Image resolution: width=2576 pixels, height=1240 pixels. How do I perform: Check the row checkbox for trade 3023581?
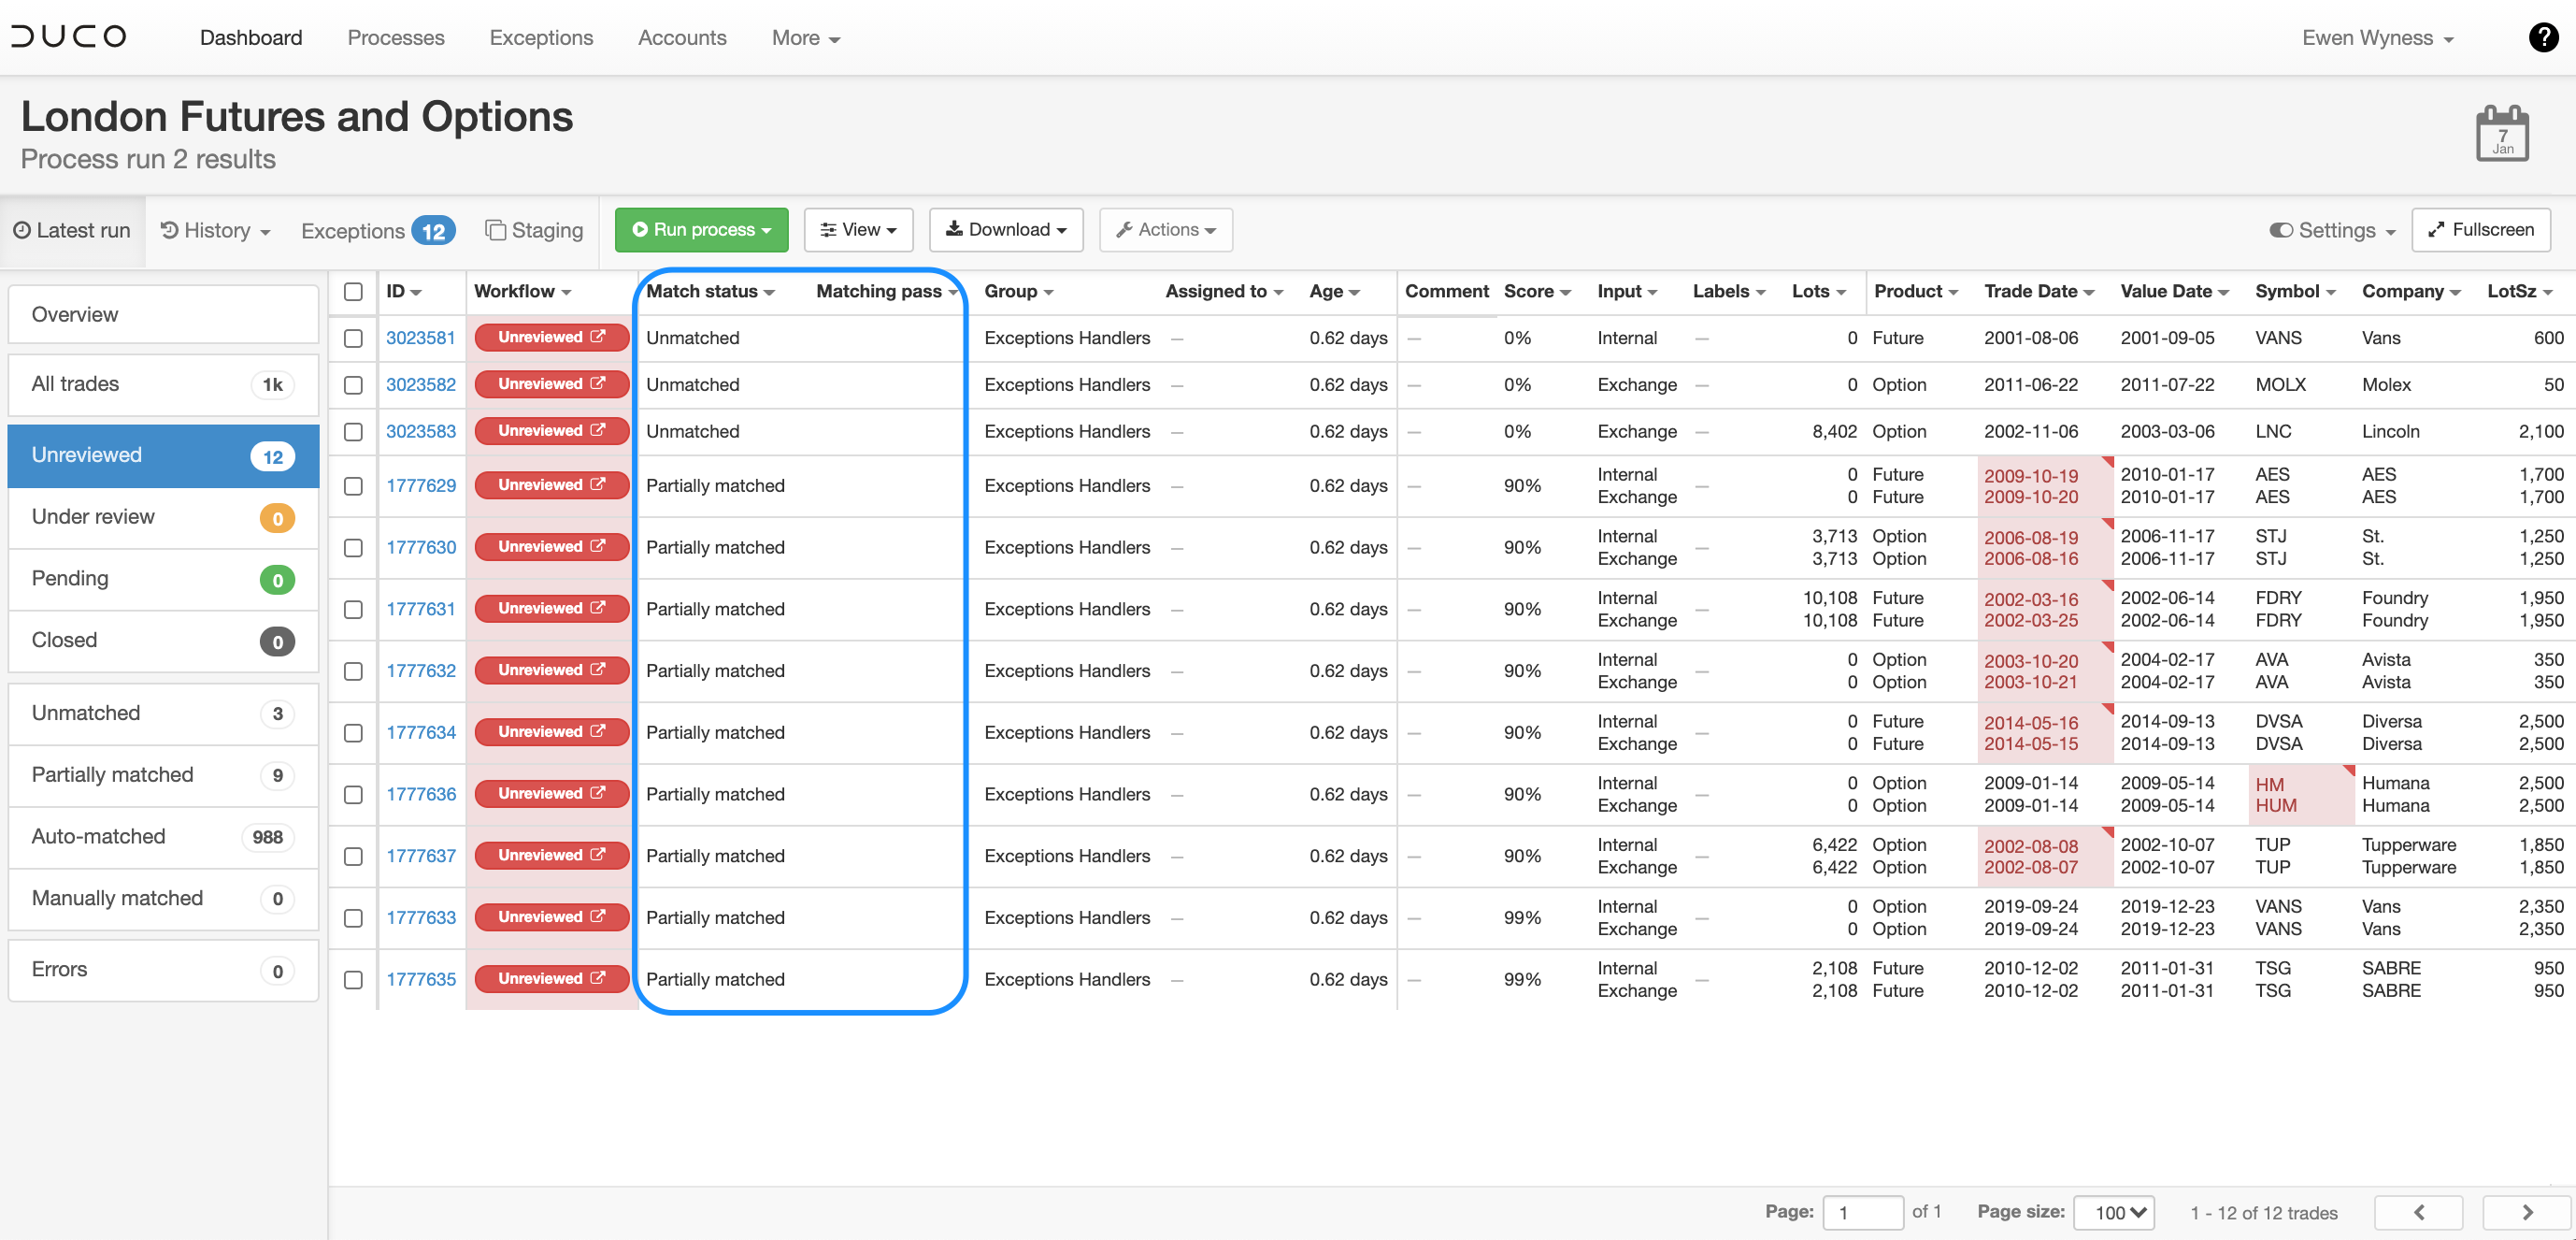tap(353, 339)
